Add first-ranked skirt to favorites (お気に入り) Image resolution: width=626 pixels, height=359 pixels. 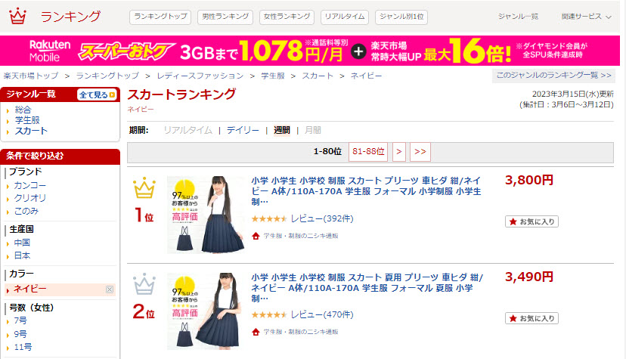click(x=531, y=221)
